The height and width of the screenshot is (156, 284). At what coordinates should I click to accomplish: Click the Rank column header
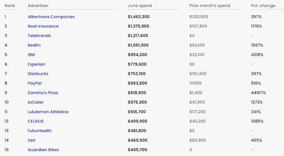[10, 6]
